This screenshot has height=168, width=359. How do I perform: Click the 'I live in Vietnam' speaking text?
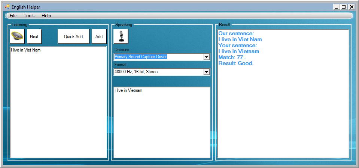[x=128, y=90]
